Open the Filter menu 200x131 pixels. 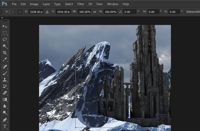(81, 4)
